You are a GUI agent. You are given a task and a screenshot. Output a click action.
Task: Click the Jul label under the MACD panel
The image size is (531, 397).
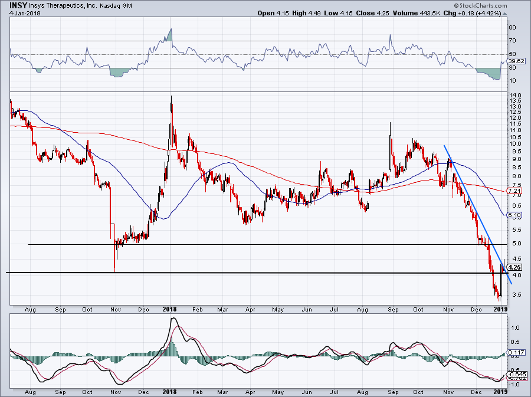coord(335,392)
